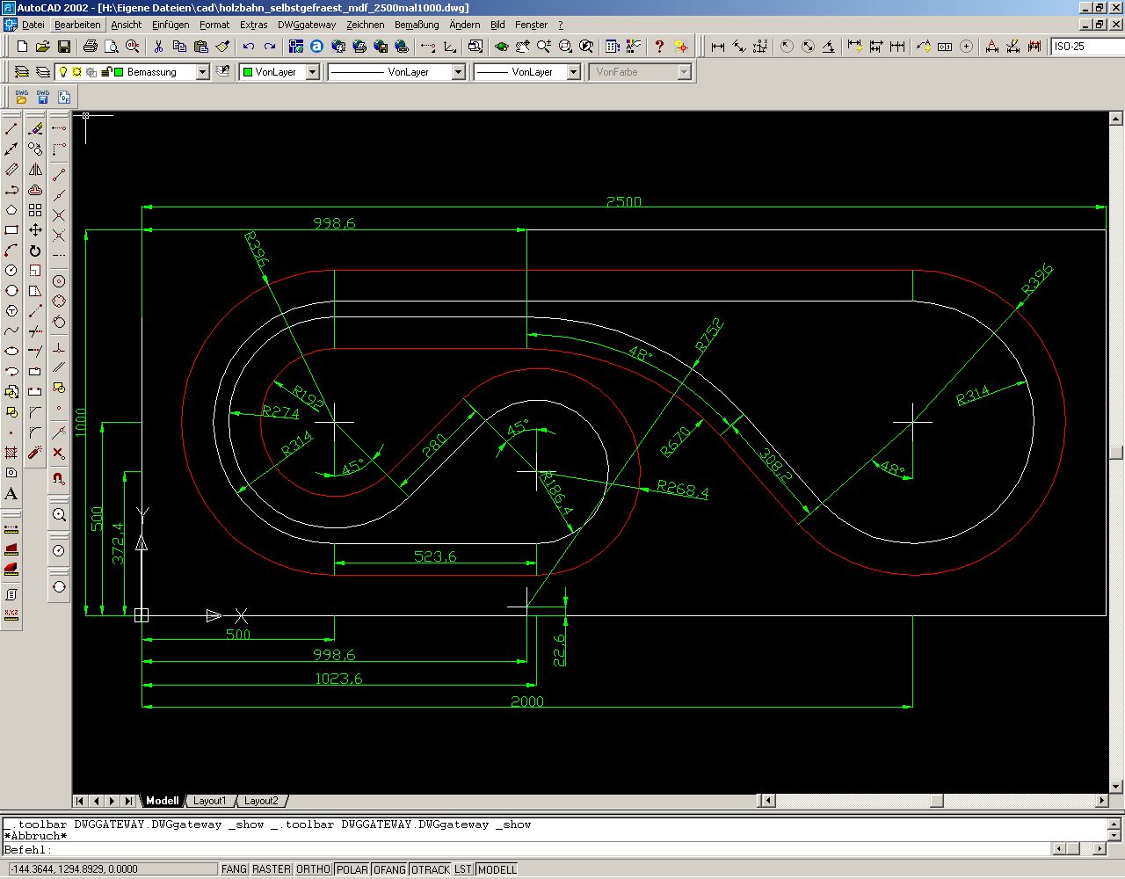Toggle FANG object snap mode
Viewport: 1125px width, 879px height.
(234, 869)
